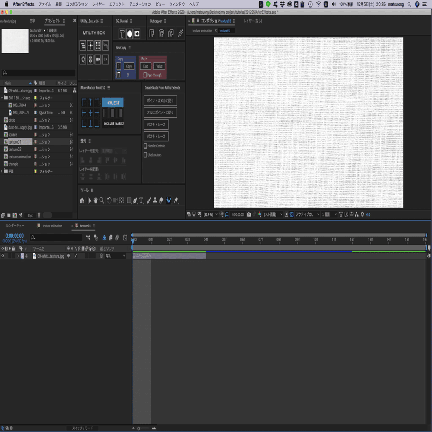This screenshot has width=432, height=432.
Task: Select the Pen tool
Action: (135, 200)
